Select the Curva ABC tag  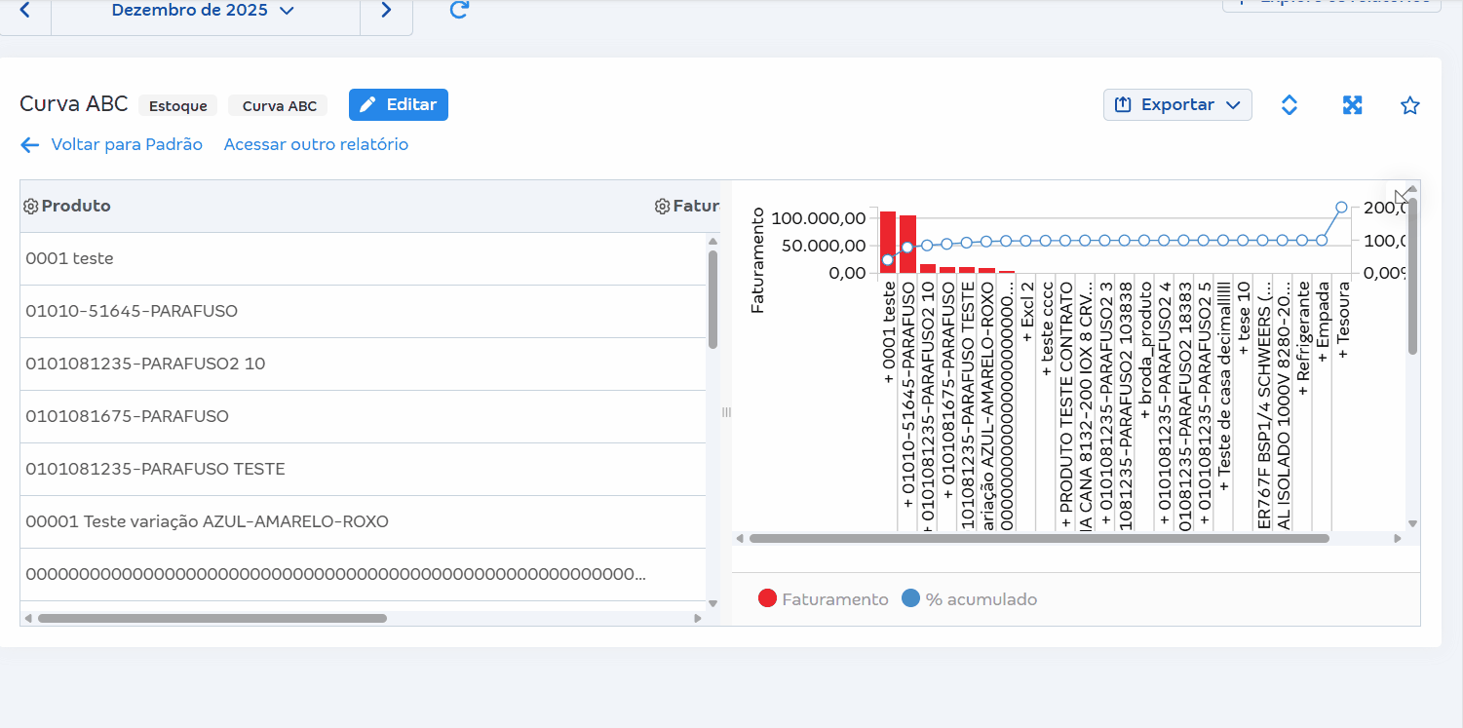pos(279,106)
